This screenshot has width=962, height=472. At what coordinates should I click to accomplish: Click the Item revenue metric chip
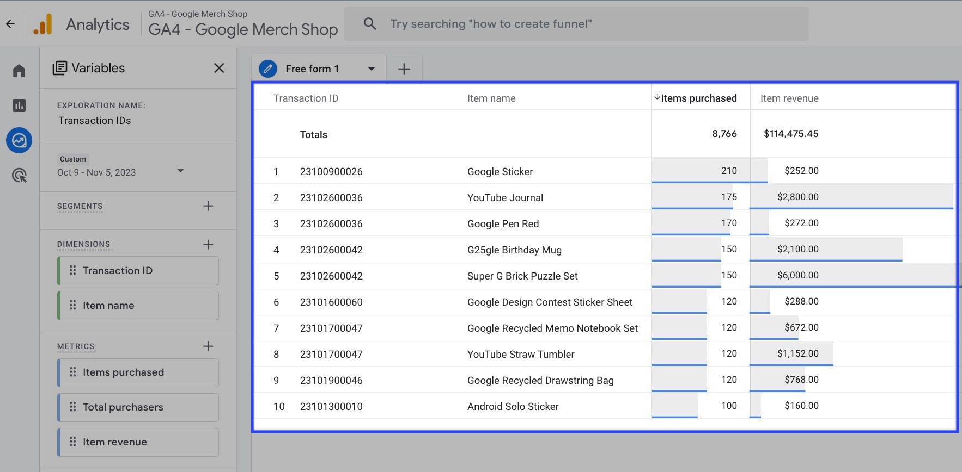point(138,442)
